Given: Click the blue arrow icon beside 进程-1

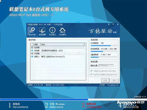Looking at the screenshot, I should click(x=32, y=56).
